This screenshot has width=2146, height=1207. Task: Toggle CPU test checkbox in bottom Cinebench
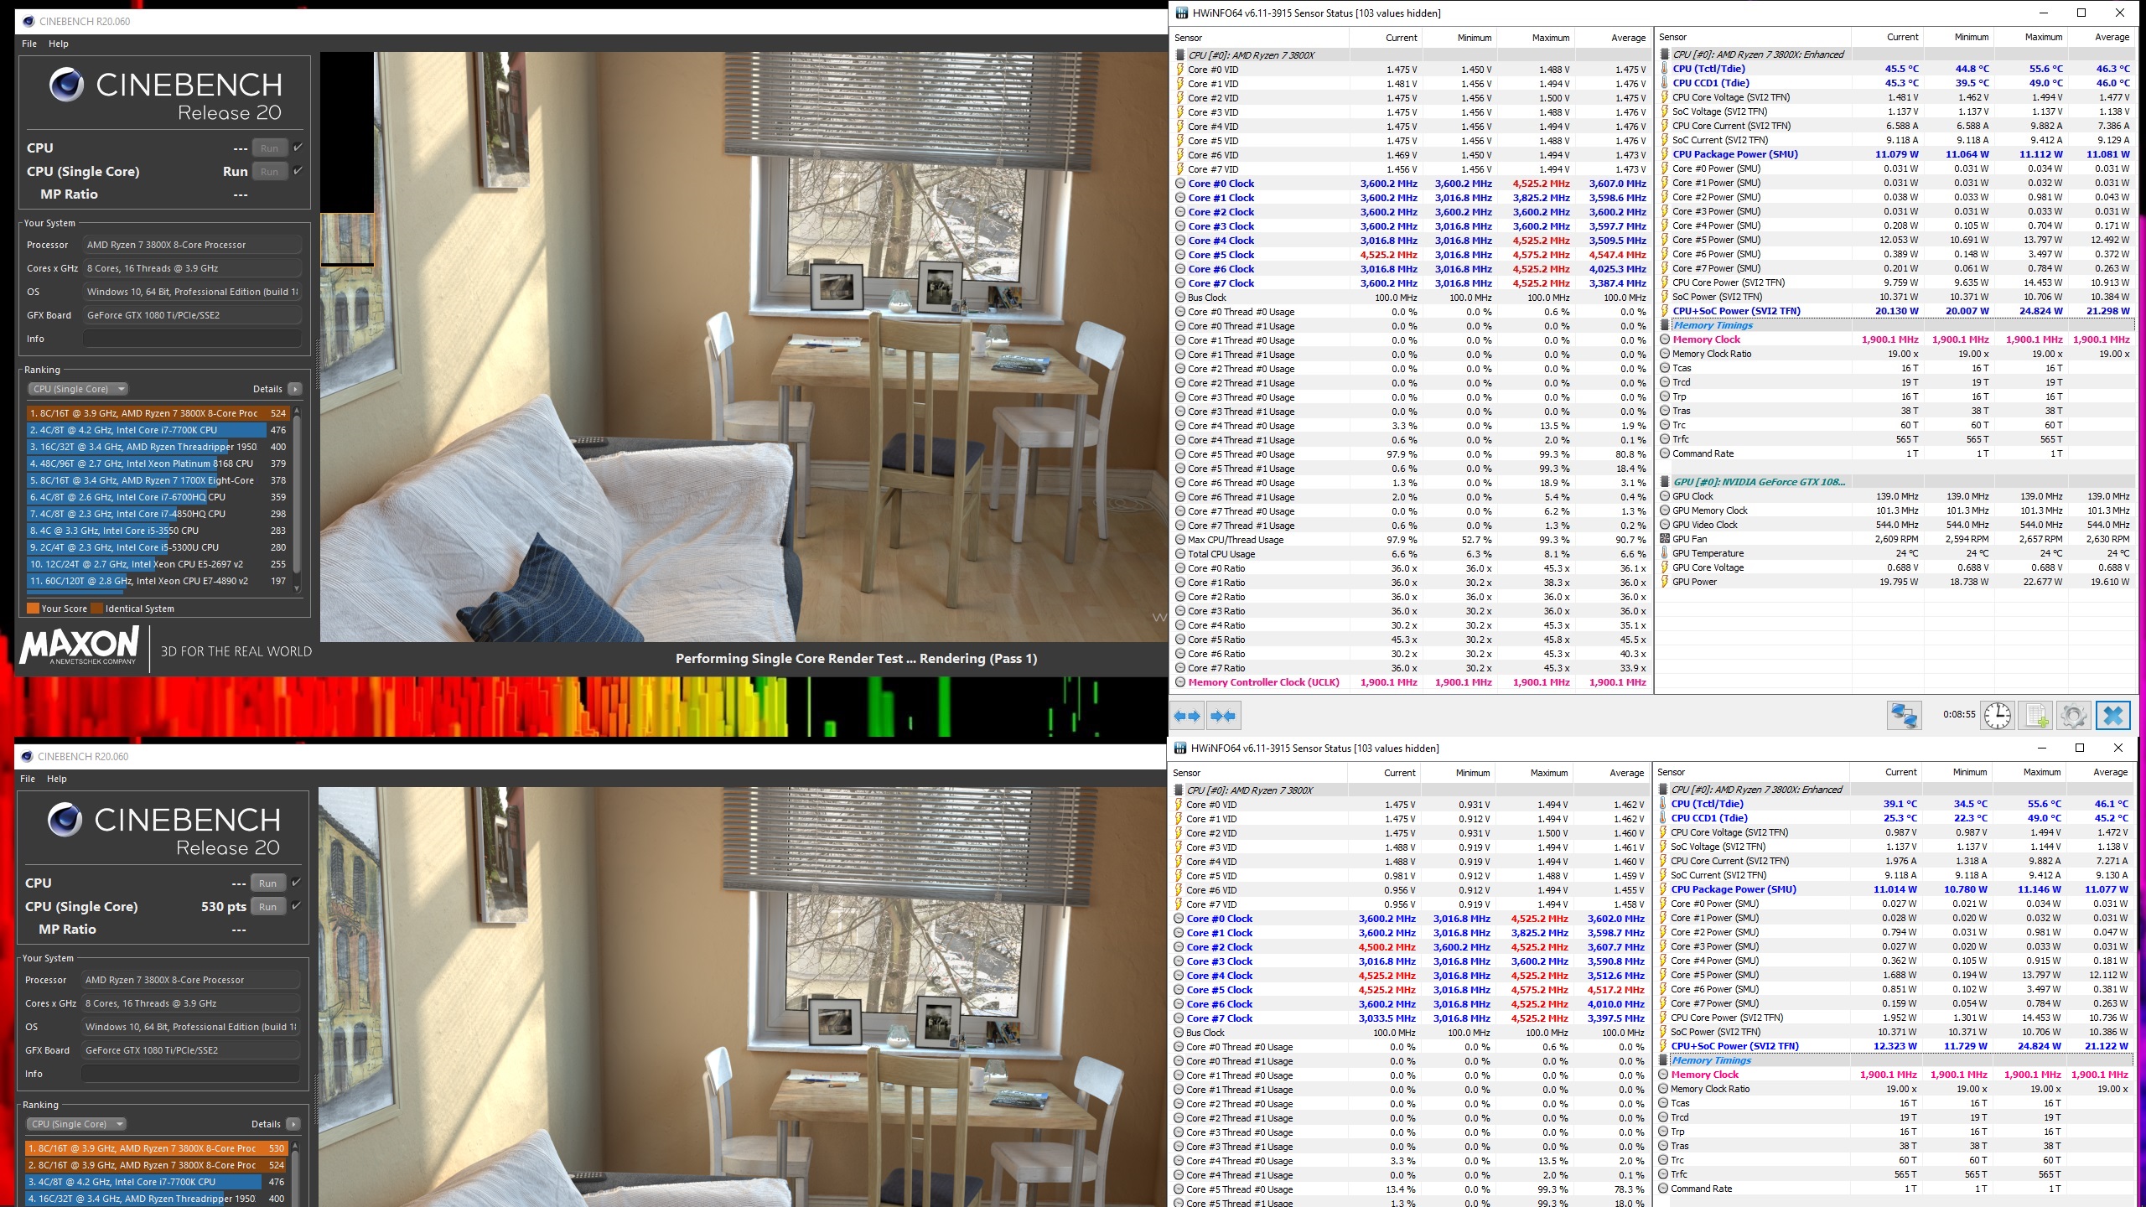[x=296, y=883]
